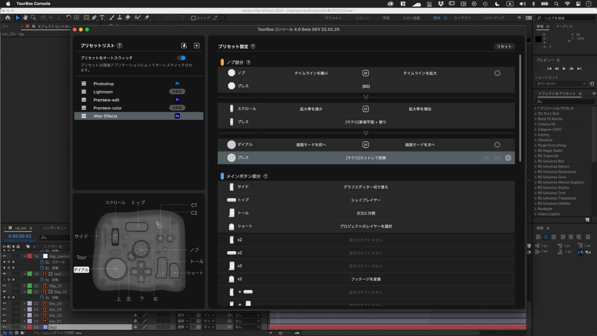597x336 pixels.
Task: Switch to the ライブラリ workspace
Action: click(x=462, y=18)
